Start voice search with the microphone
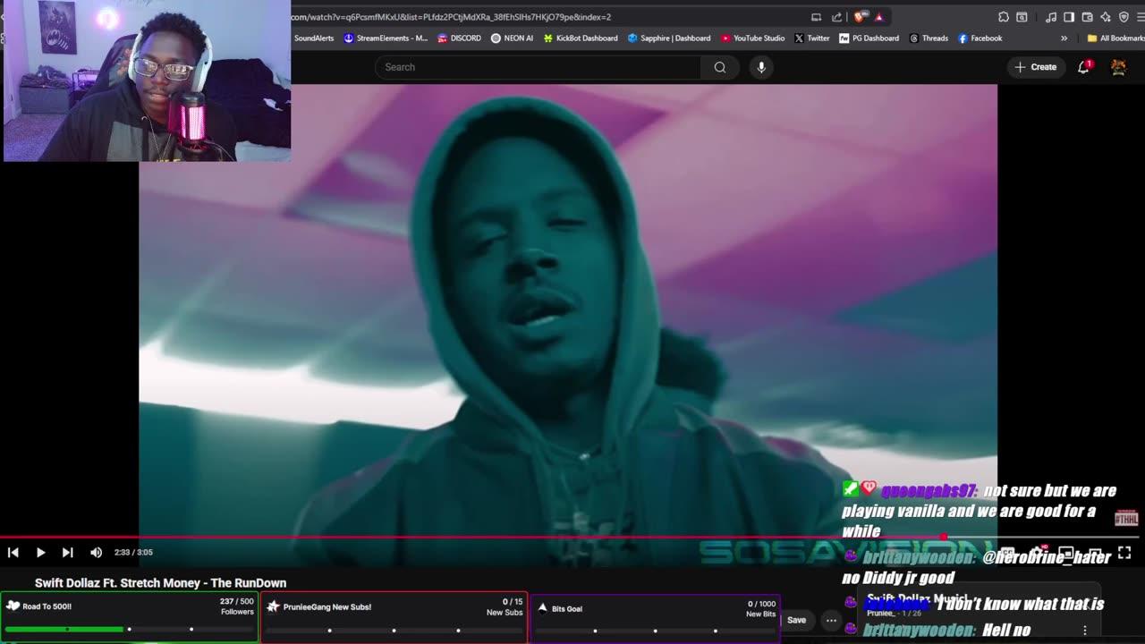Viewport: 1145px width, 644px height. click(x=761, y=67)
